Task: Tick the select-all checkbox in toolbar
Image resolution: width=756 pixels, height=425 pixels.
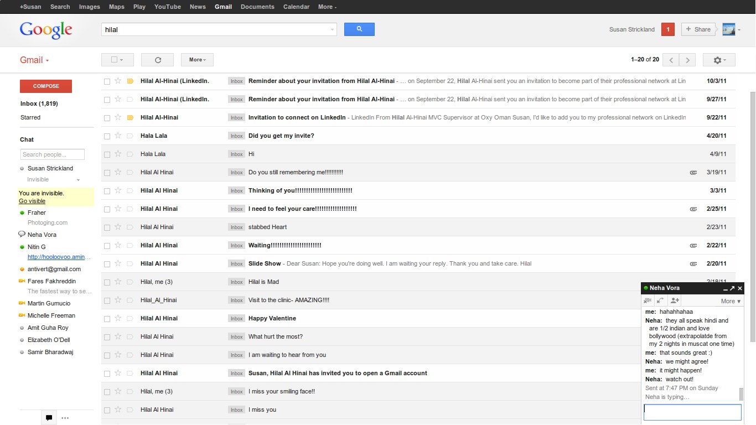Action: (x=114, y=60)
